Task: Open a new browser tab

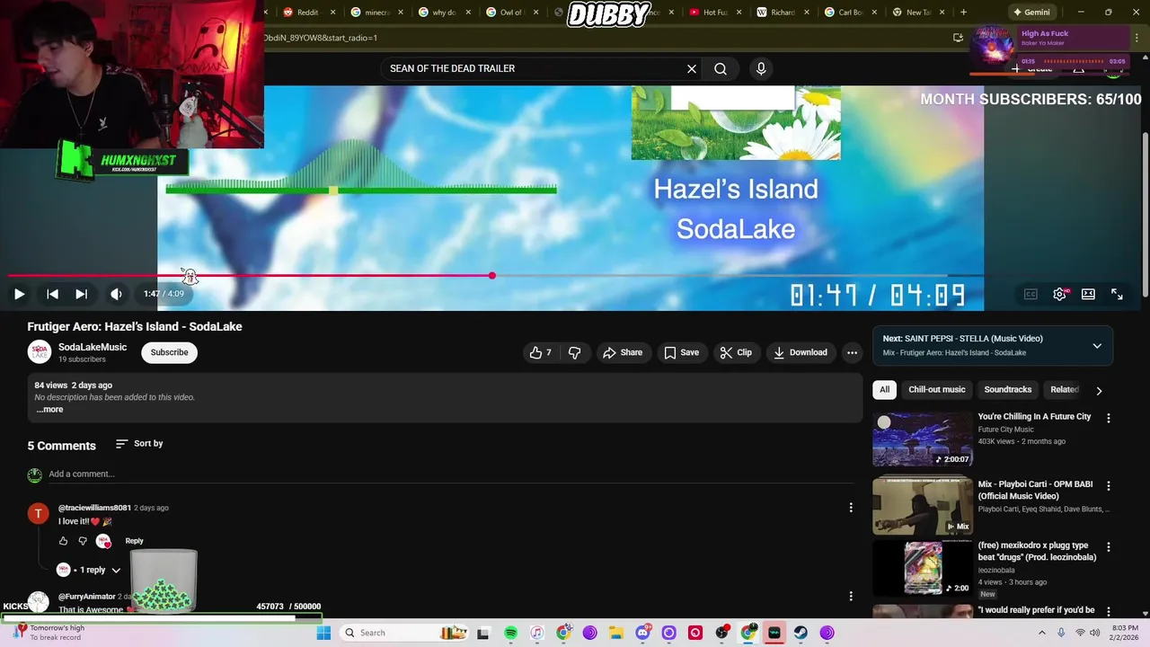Action: (x=963, y=13)
